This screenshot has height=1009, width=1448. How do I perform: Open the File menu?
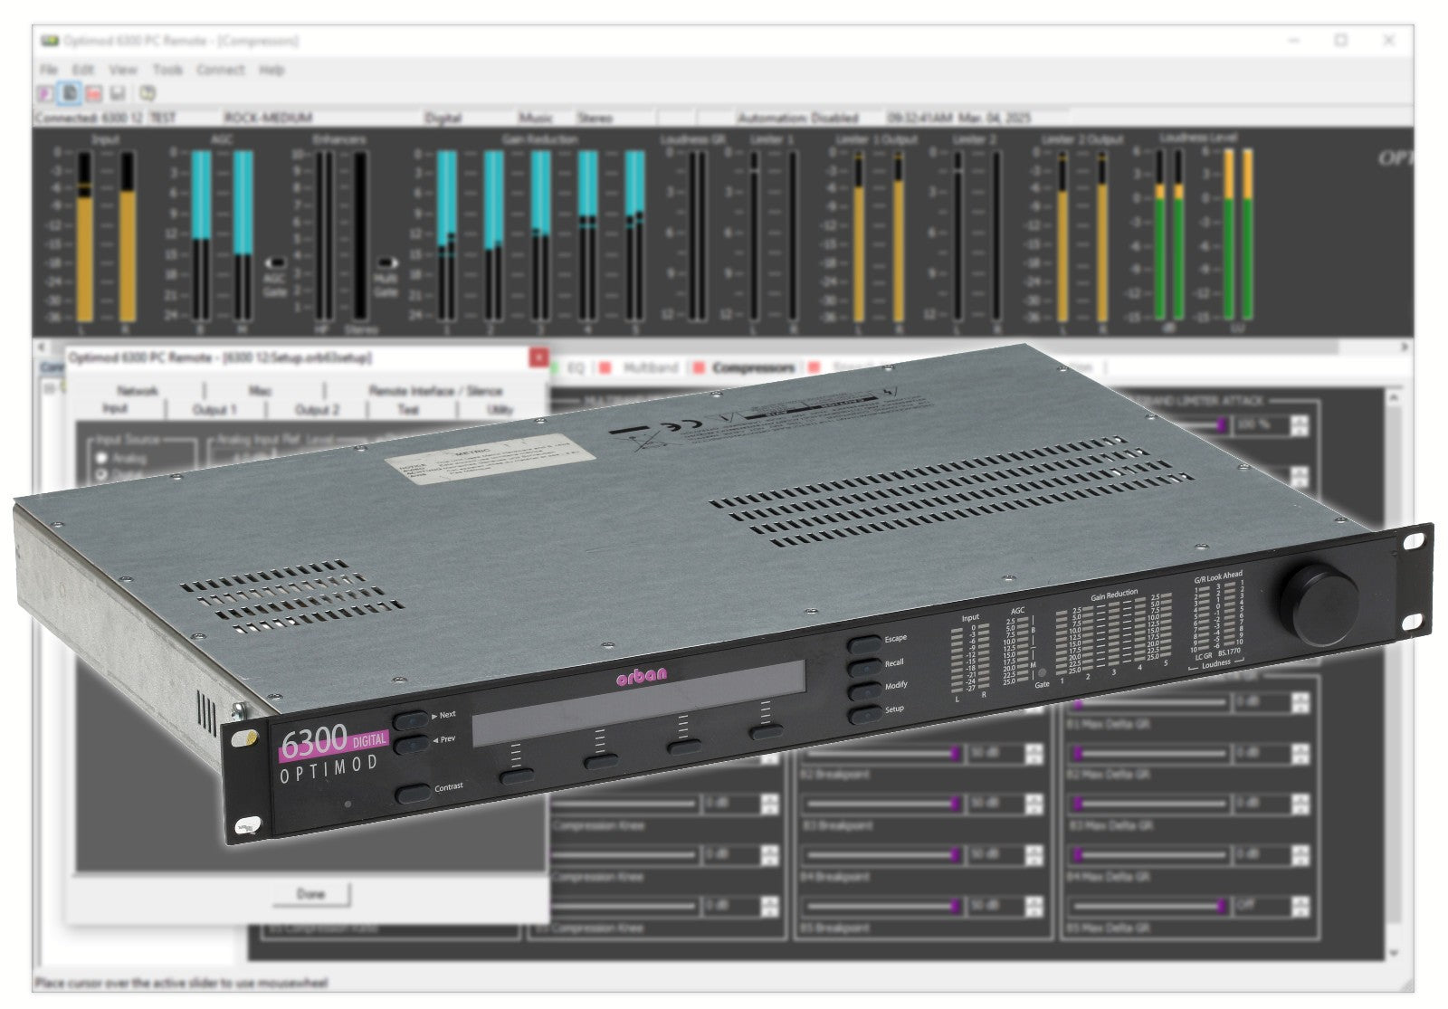click(48, 70)
